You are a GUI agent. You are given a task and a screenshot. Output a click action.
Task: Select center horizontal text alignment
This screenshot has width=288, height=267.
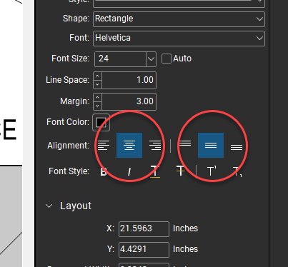point(129,145)
